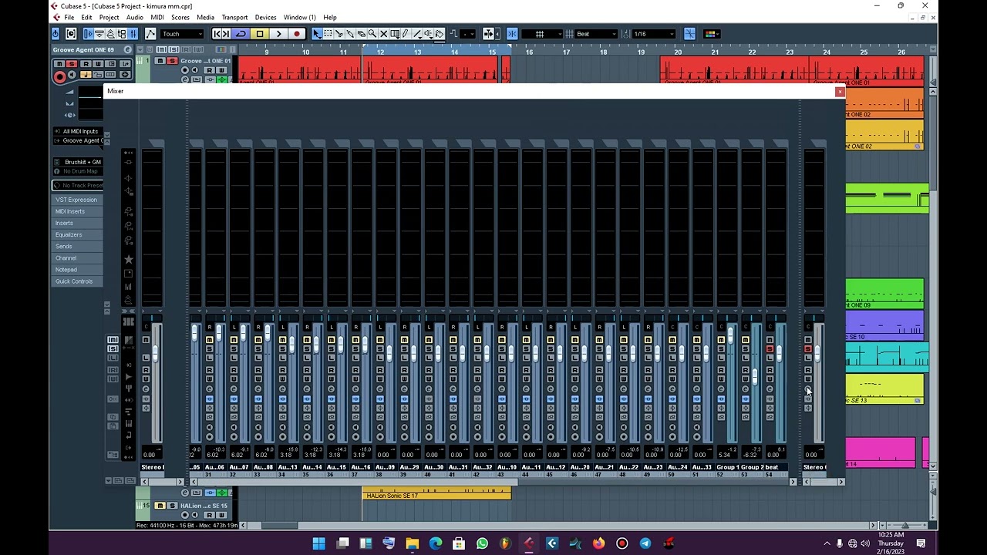This screenshot has width=987, height=555.
Task: Mute mixer channel Au...06
Action: (210, 340)
